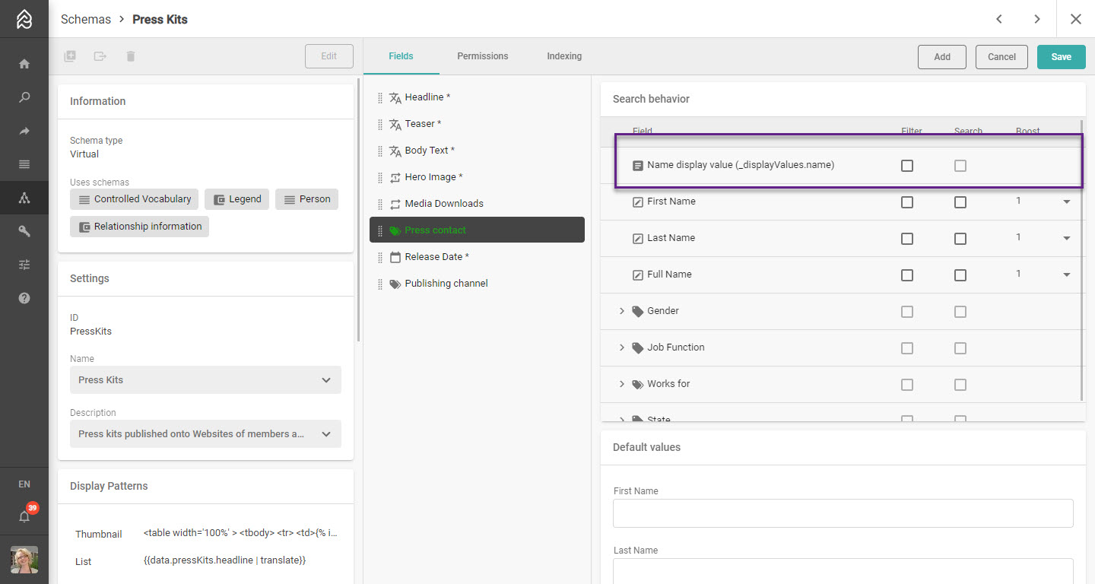Expand the Job Function row
1095x584 pixels.
coord(621,348)
